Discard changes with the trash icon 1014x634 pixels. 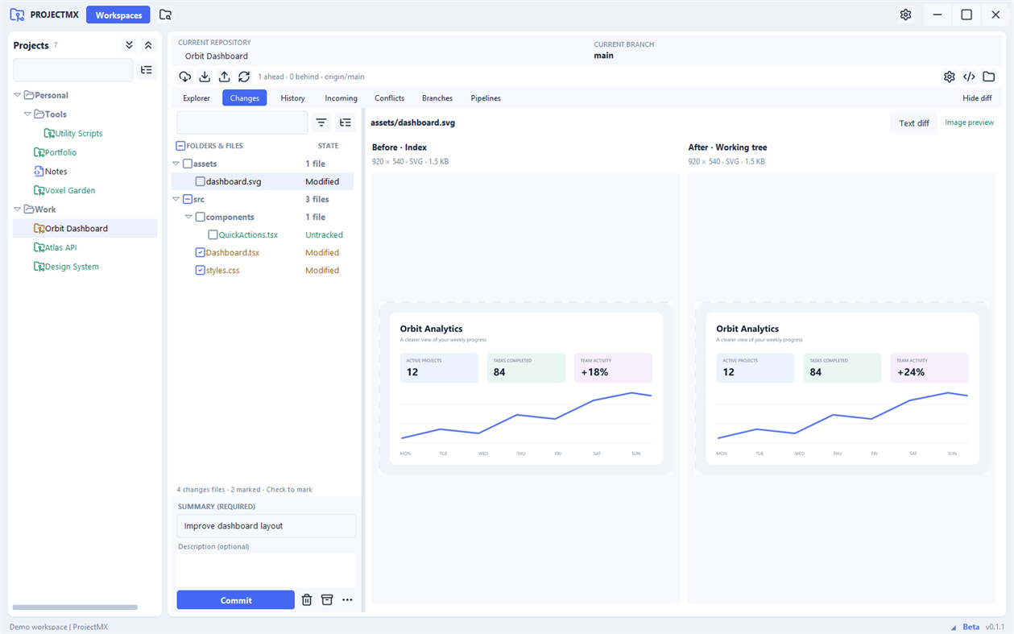tap(307, 600)
